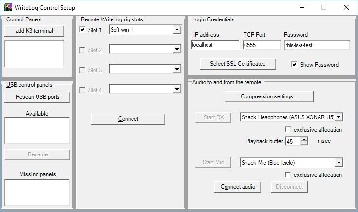
Task: Click the Playback buffer value field
Action: pos(292,141)
